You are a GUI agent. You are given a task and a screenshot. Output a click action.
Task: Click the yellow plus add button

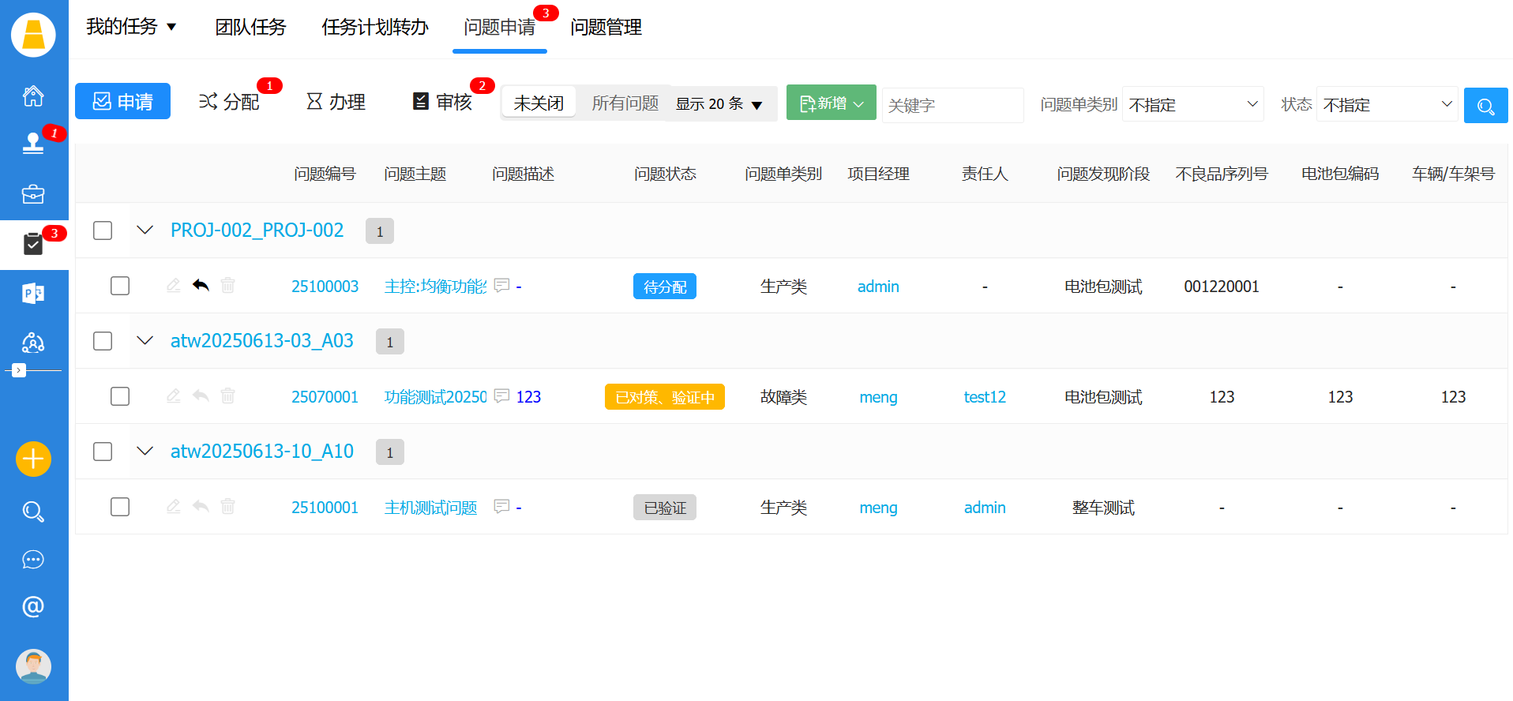click(33, 459)
